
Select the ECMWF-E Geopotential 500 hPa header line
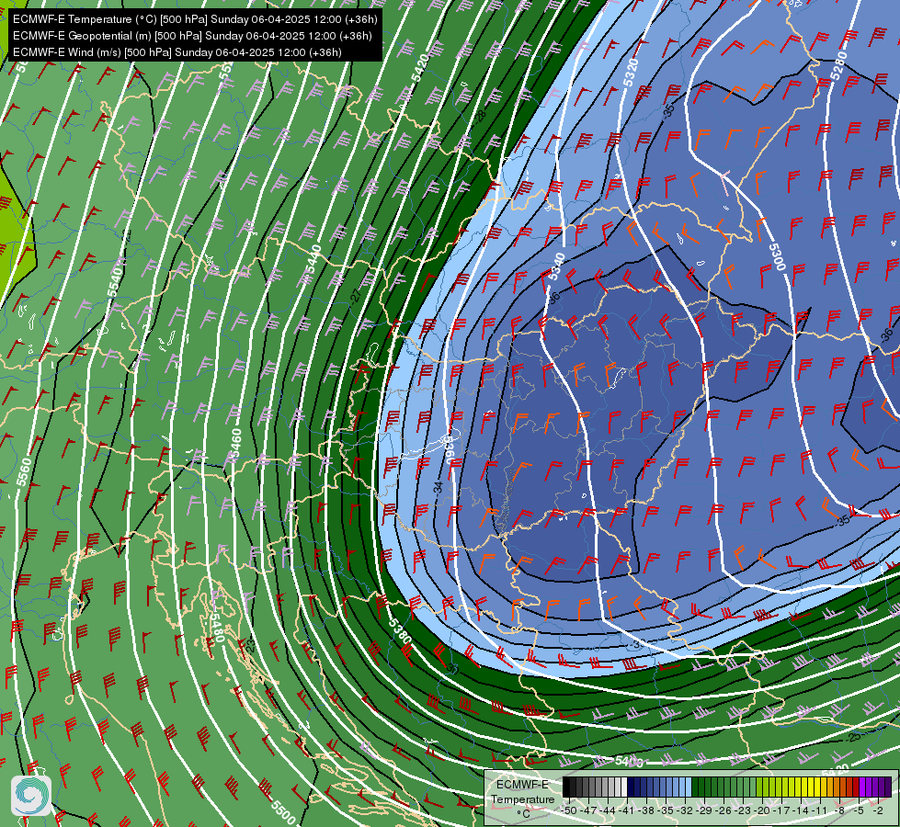point(192,36)
